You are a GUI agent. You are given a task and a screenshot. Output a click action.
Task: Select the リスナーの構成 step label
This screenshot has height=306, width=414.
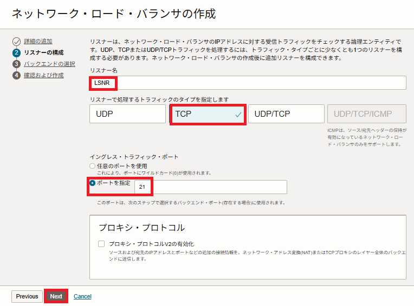coord(44,52)
